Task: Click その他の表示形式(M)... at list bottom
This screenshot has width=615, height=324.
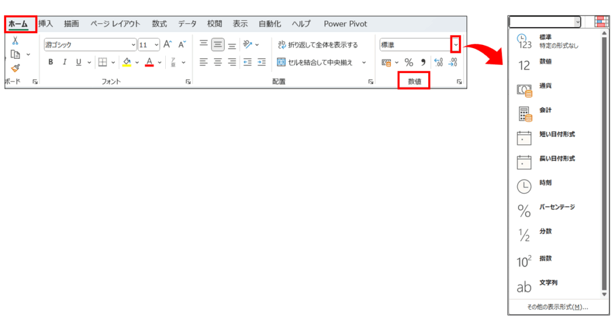Action: point(557,307)
